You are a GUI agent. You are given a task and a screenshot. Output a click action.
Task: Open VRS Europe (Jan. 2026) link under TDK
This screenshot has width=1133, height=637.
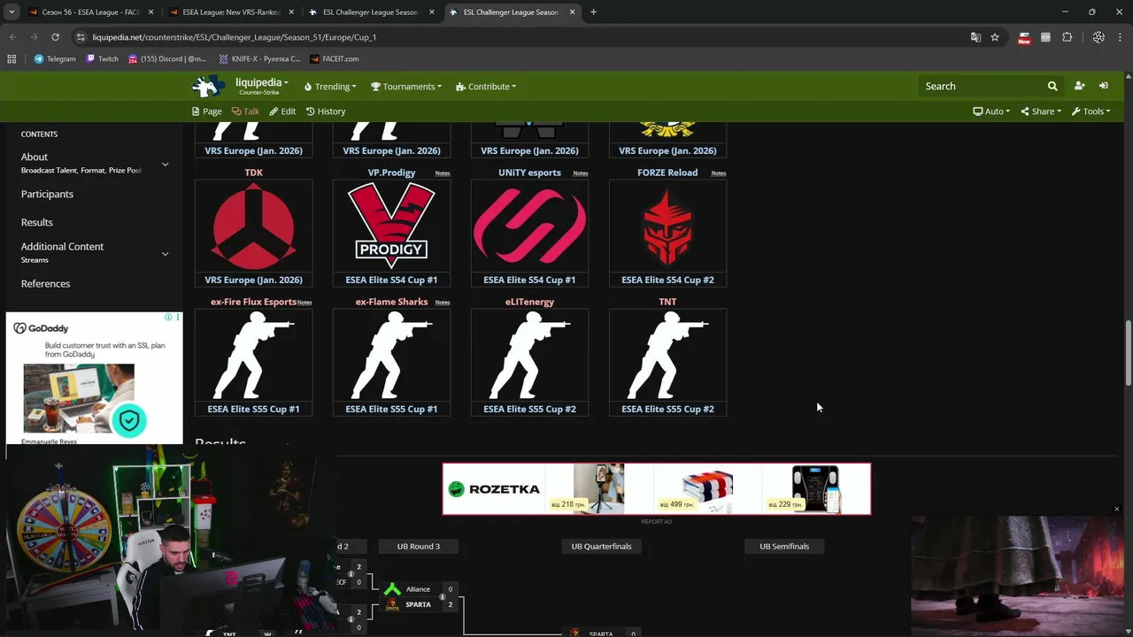point(253,280)
